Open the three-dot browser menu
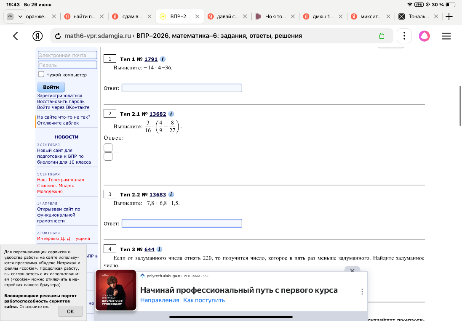 coord(404,36)
